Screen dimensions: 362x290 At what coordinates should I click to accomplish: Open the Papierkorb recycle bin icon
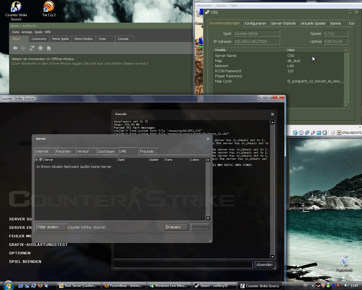pyautogui.click(x=344, y=264)
